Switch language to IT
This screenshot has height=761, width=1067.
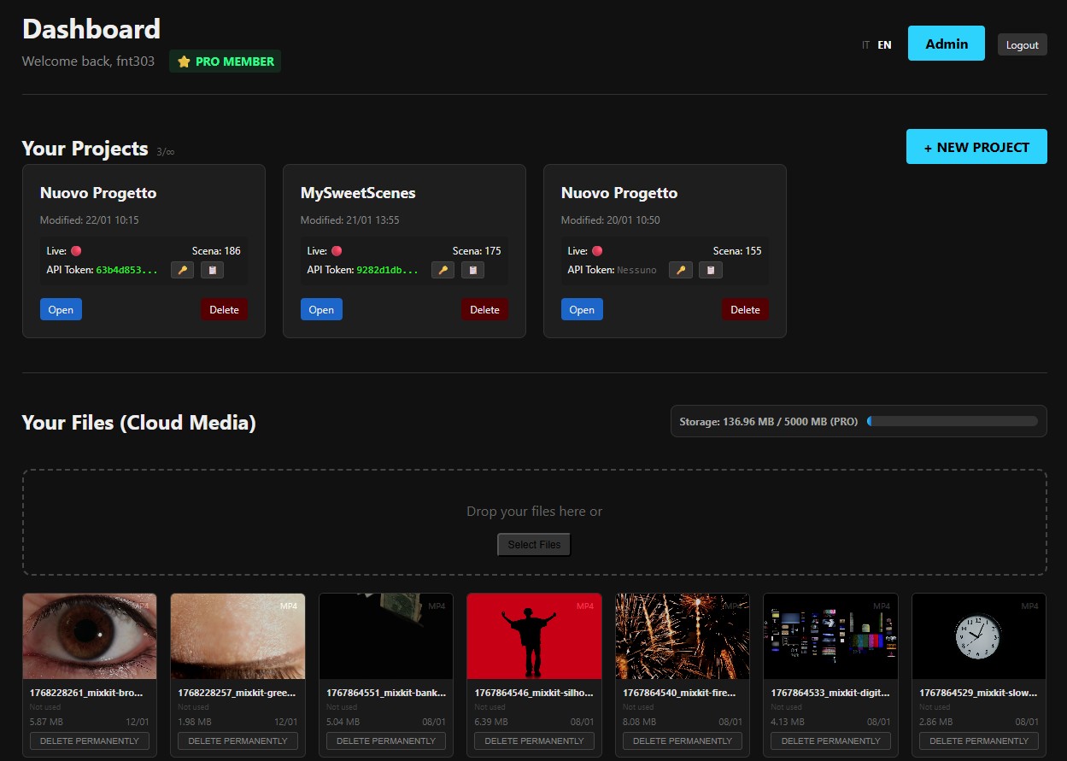click(865, 45)
